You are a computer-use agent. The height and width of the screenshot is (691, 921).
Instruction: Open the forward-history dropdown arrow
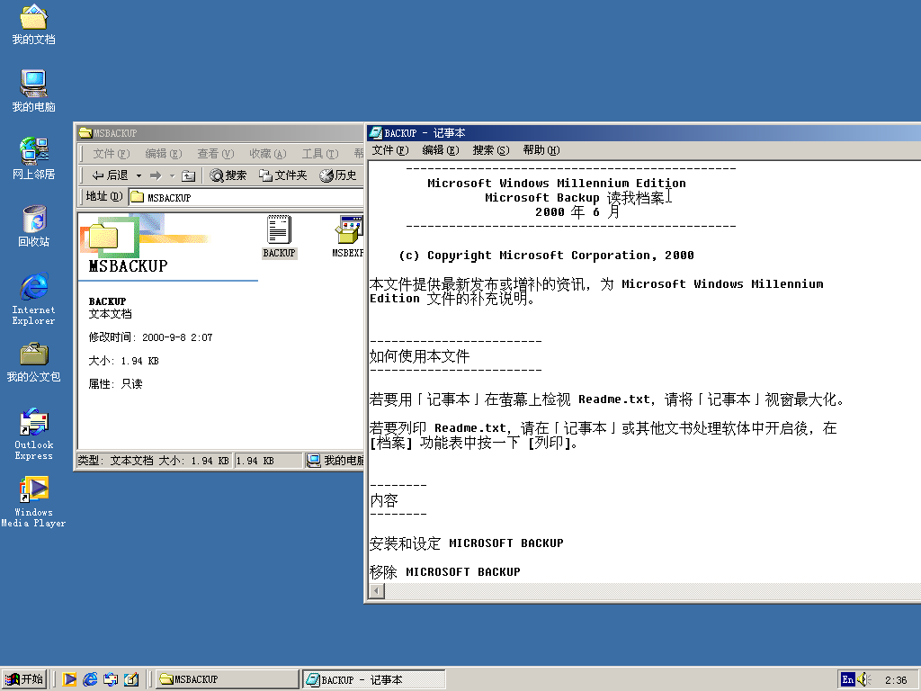172,175
